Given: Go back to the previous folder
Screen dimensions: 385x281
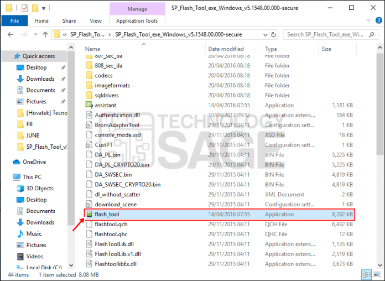Looking at the screenshot, I should coord(11,35).
